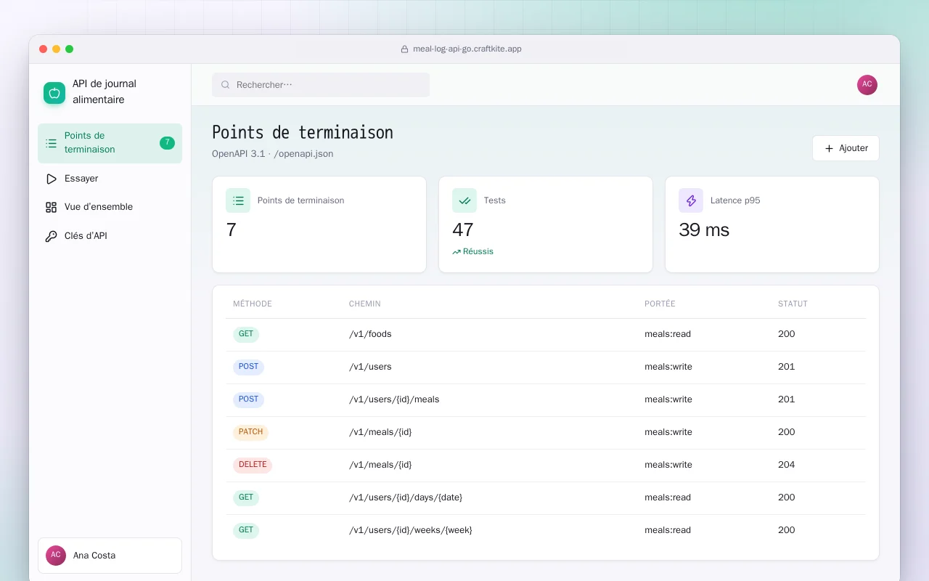Click the PATCH method badge
This screenshot has height=581, width=929.
point(250,433)
